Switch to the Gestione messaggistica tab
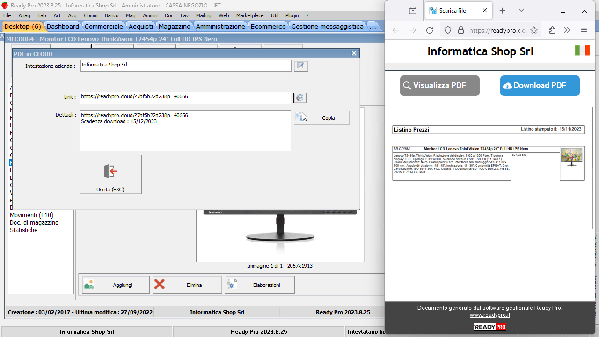The height and width of the screenshot is (337, 599). click(x=328, y=27)
